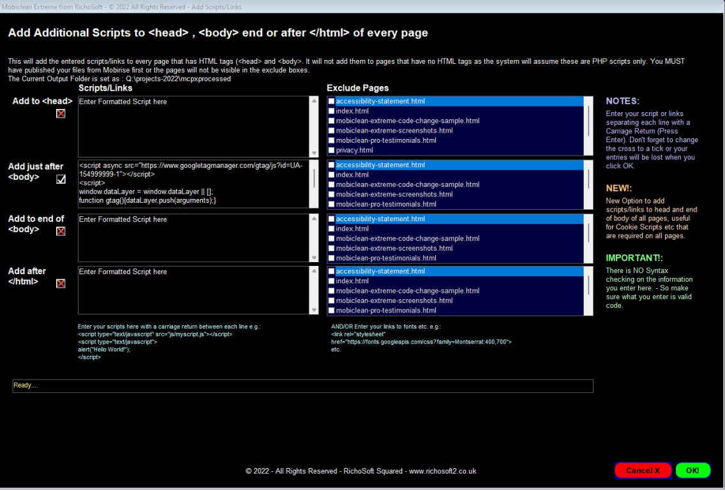725x491 pixels.
Task: Click the scroll-up arrow of the after-html script box
Action: click(315, 271)
